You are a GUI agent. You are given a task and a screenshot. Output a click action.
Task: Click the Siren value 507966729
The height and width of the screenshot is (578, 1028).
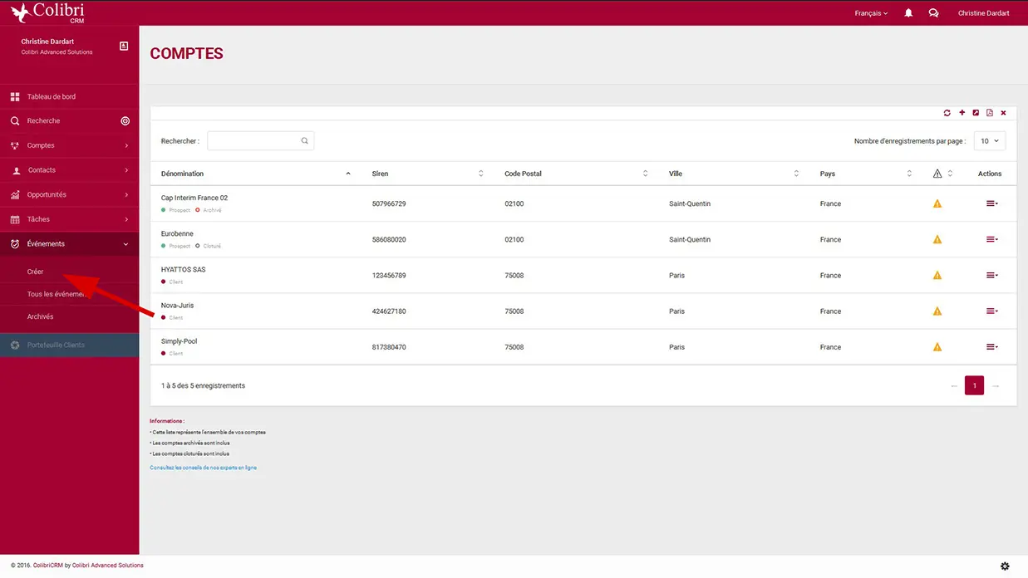pyautogui.click(x=389, y=203)
